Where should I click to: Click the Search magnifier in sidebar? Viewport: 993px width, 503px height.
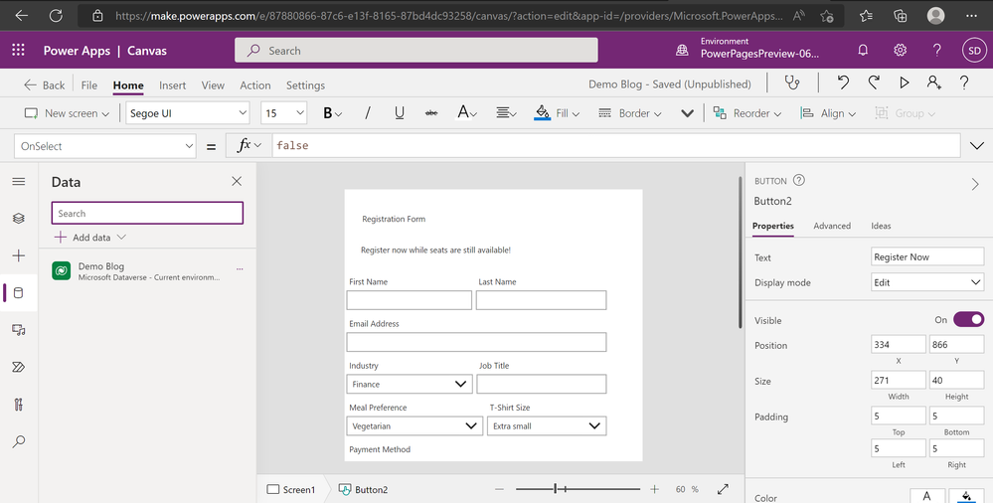click(x=18, y=441)
